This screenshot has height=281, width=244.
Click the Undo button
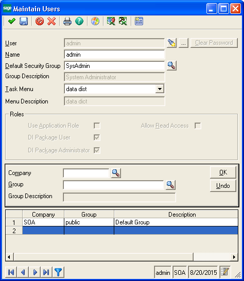click(223, 186)
